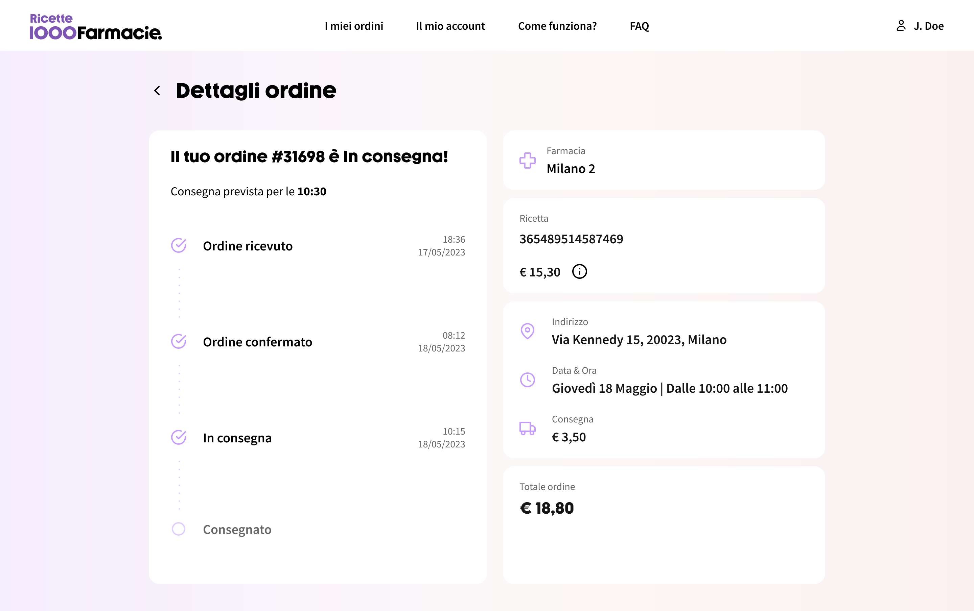This screenshot has height=611, width=974.
Task: Click the location pin icon by Indirizzo
Action: coord(527,331)
